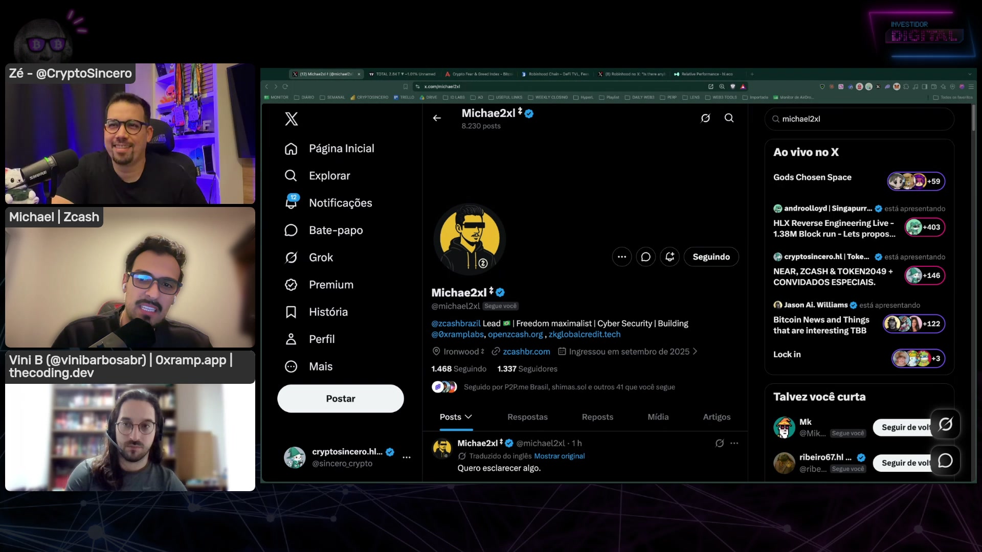
Task: Open Grok profile summary icon in header
Action: pyautogui.click(x=705, y=118)
